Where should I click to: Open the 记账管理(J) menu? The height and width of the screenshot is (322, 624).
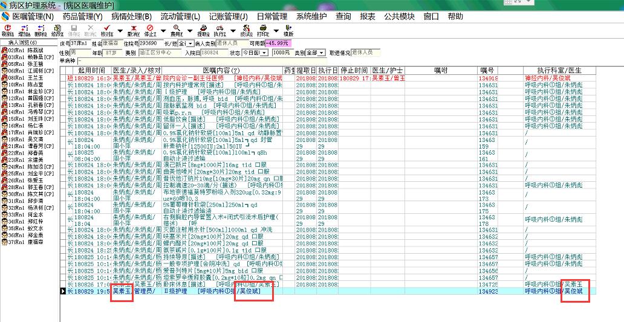click(x=229, y=16)
